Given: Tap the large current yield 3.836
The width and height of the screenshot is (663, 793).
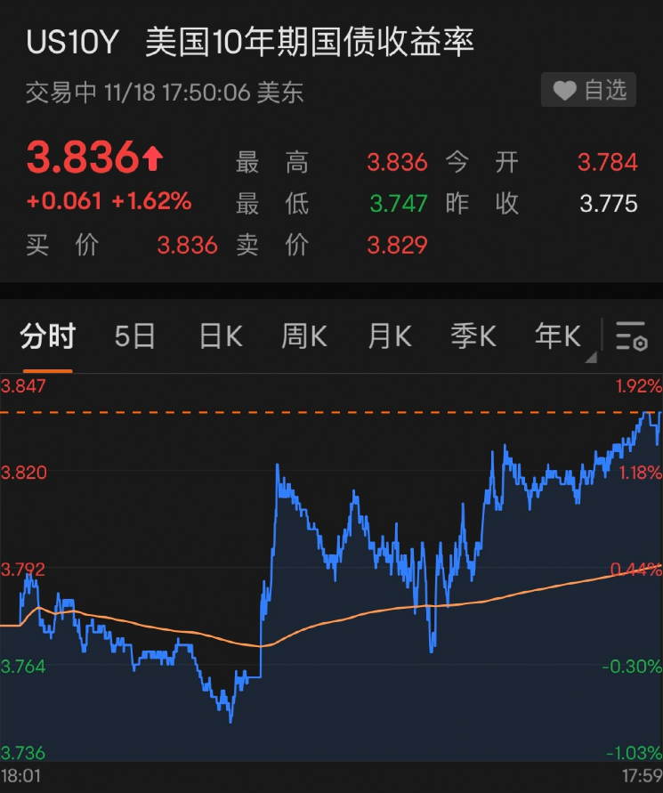Looking at the screenshot, I should (x=83, y=159).
